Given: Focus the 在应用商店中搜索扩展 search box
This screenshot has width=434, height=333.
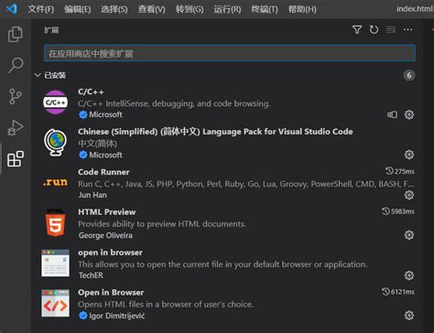Looking at the screenshot, I should coord(230,53).
